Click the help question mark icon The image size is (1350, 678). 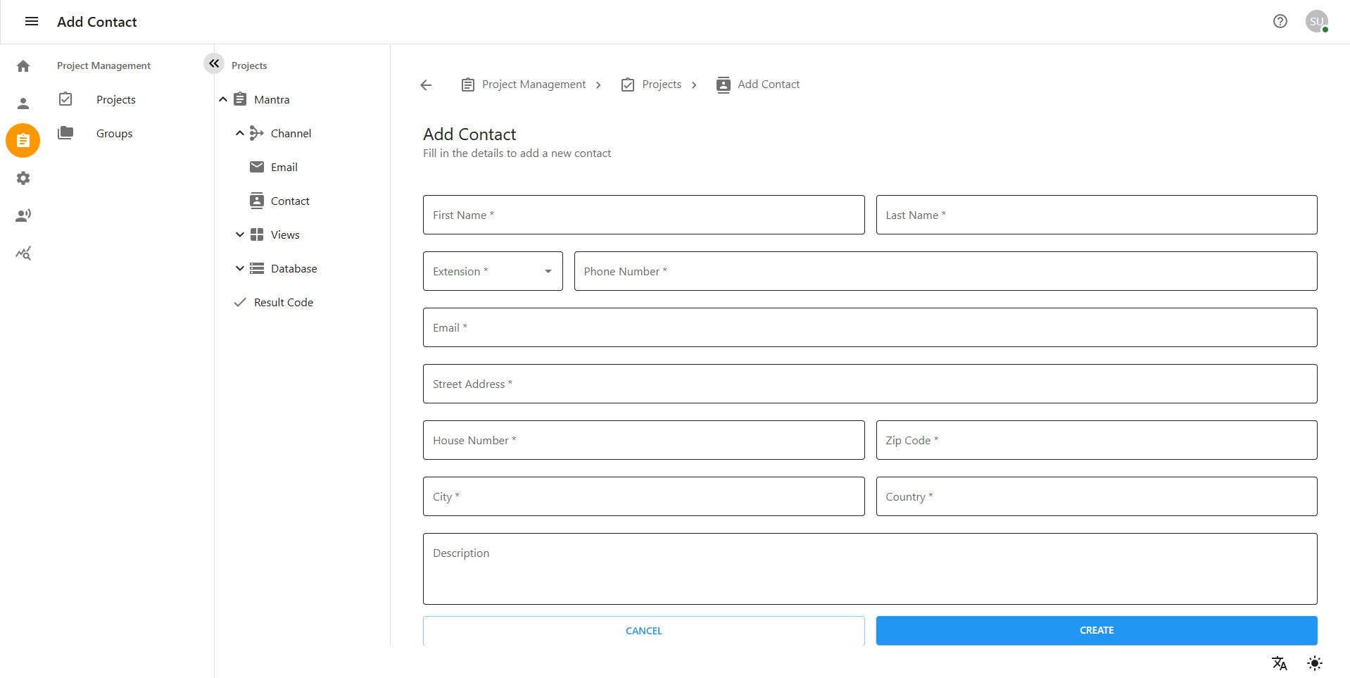pos(1280,21)
